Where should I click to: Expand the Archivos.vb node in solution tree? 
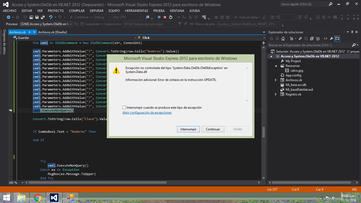tap(276, 80)
